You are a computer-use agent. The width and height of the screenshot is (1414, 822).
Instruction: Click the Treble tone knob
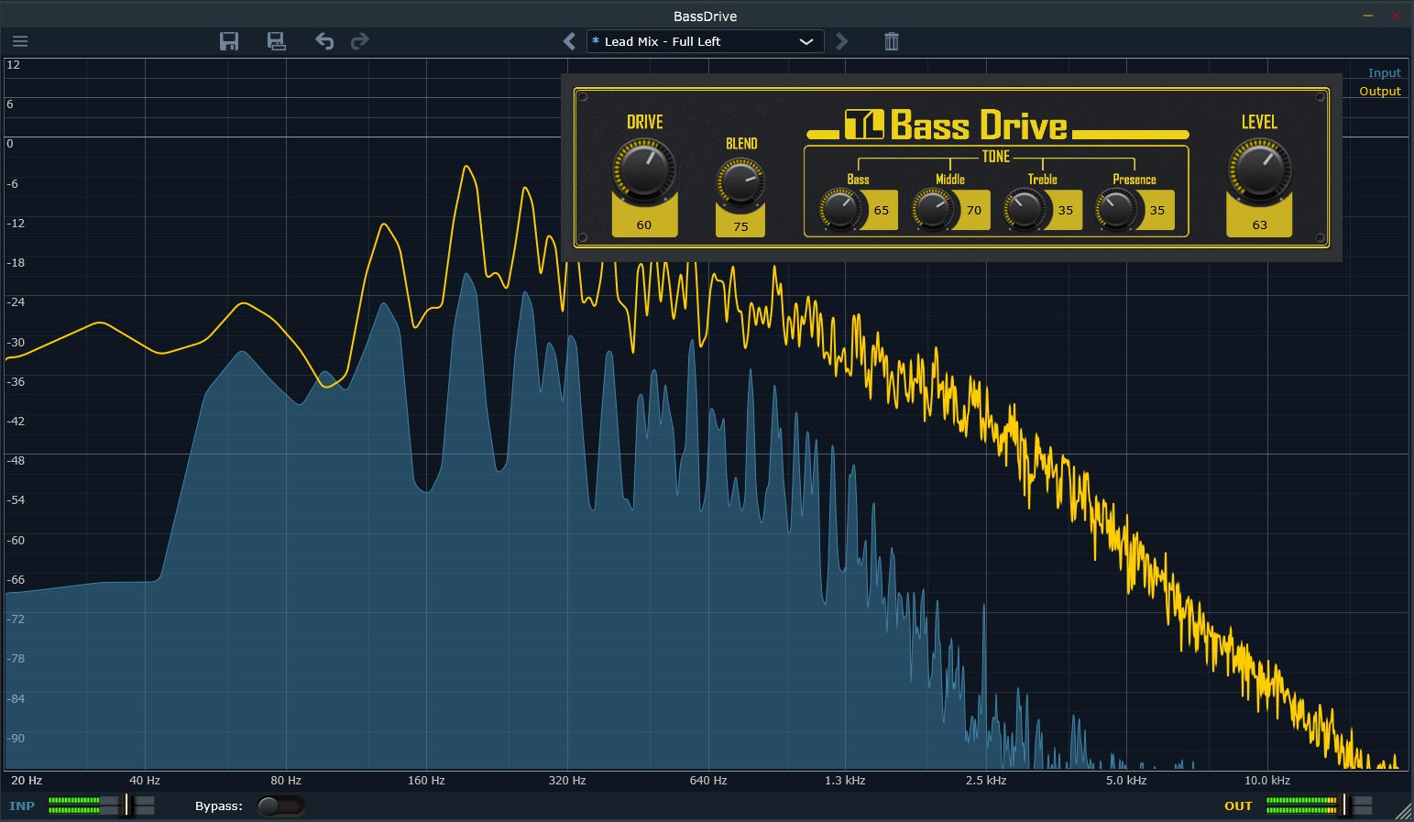(1025, 210)
